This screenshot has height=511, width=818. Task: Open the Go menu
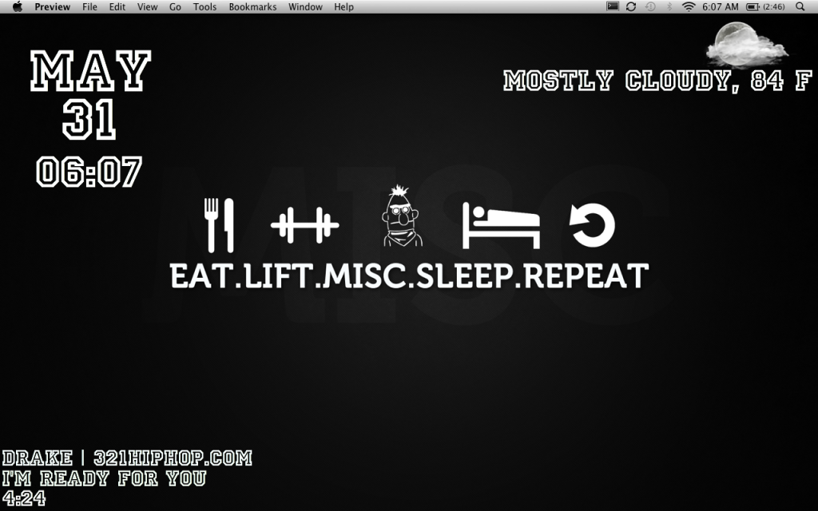pyautogui.click(x=175, y=6)
